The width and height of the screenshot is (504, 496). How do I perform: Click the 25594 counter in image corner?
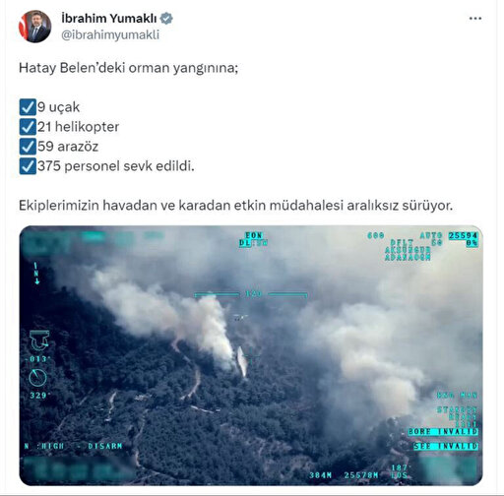[463, 236]
